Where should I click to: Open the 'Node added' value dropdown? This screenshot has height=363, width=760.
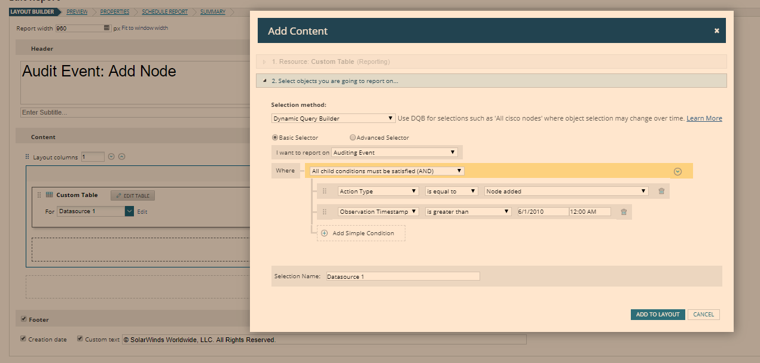[x=566, y=191]
